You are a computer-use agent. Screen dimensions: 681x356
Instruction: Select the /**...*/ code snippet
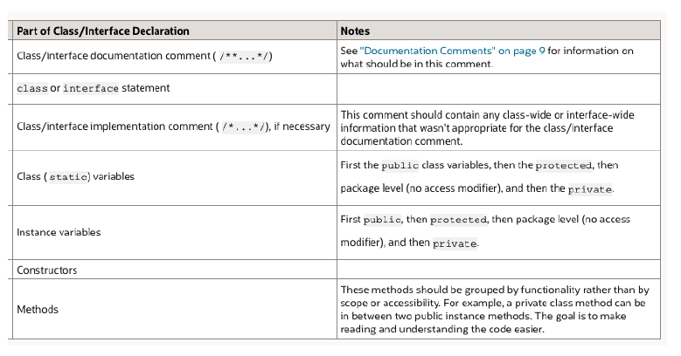246,57
